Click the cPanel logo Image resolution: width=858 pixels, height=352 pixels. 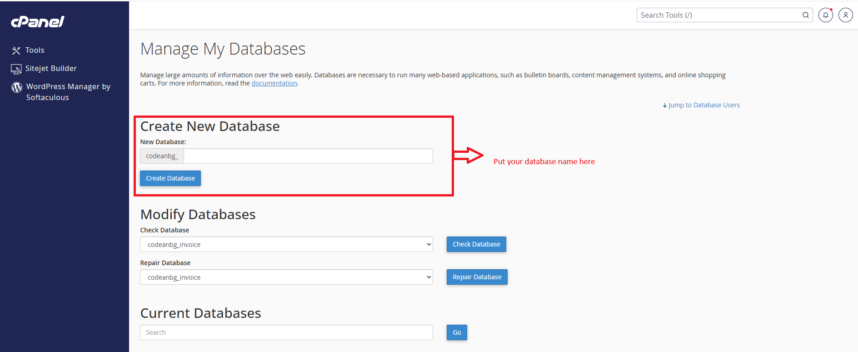click(x=38, y=21)
